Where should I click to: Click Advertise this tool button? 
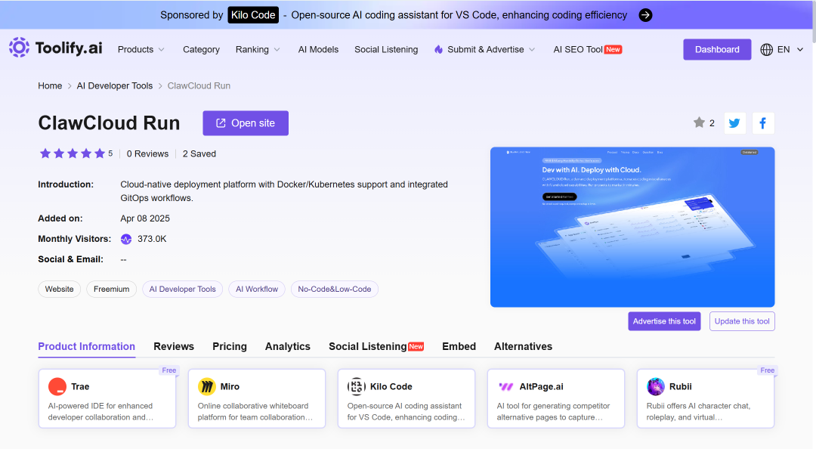coord(664,321)
